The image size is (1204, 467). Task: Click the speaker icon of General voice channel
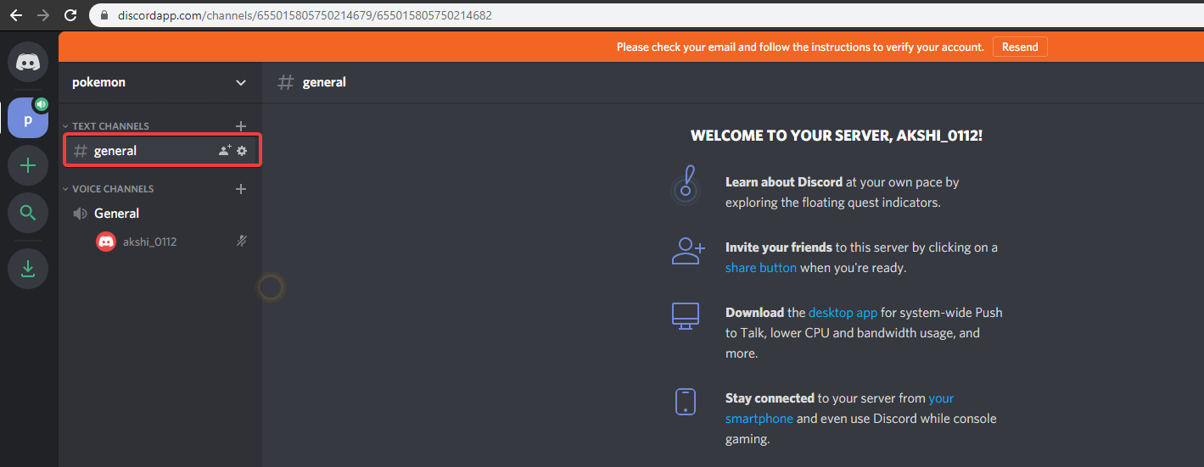(81, 214)
